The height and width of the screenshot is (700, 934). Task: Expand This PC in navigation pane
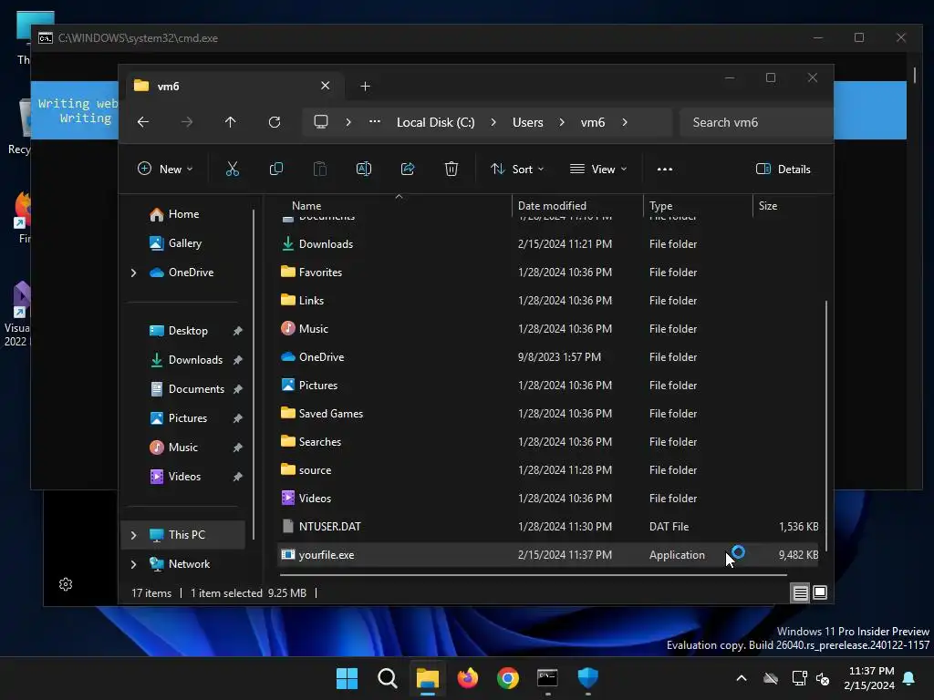[x=133, y=535]
